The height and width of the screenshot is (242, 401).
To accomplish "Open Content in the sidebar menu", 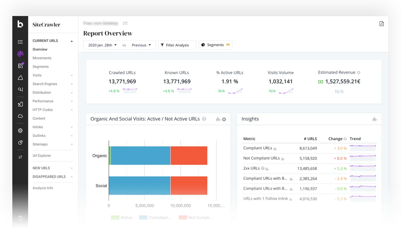I will (39, 118).
